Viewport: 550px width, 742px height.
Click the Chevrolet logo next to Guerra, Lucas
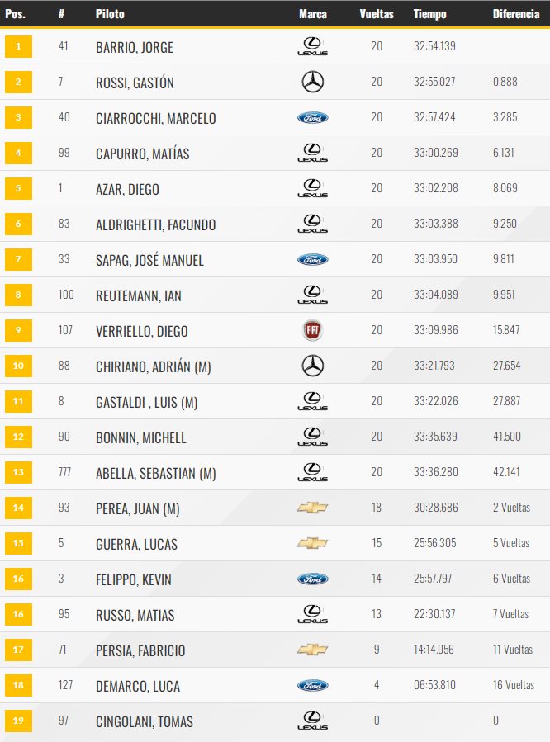coord(312,543)
